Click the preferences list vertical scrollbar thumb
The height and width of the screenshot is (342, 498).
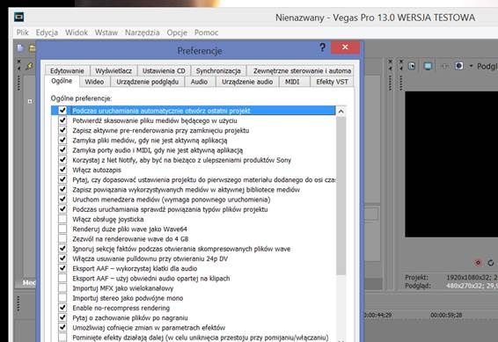[x=341, y=196]
